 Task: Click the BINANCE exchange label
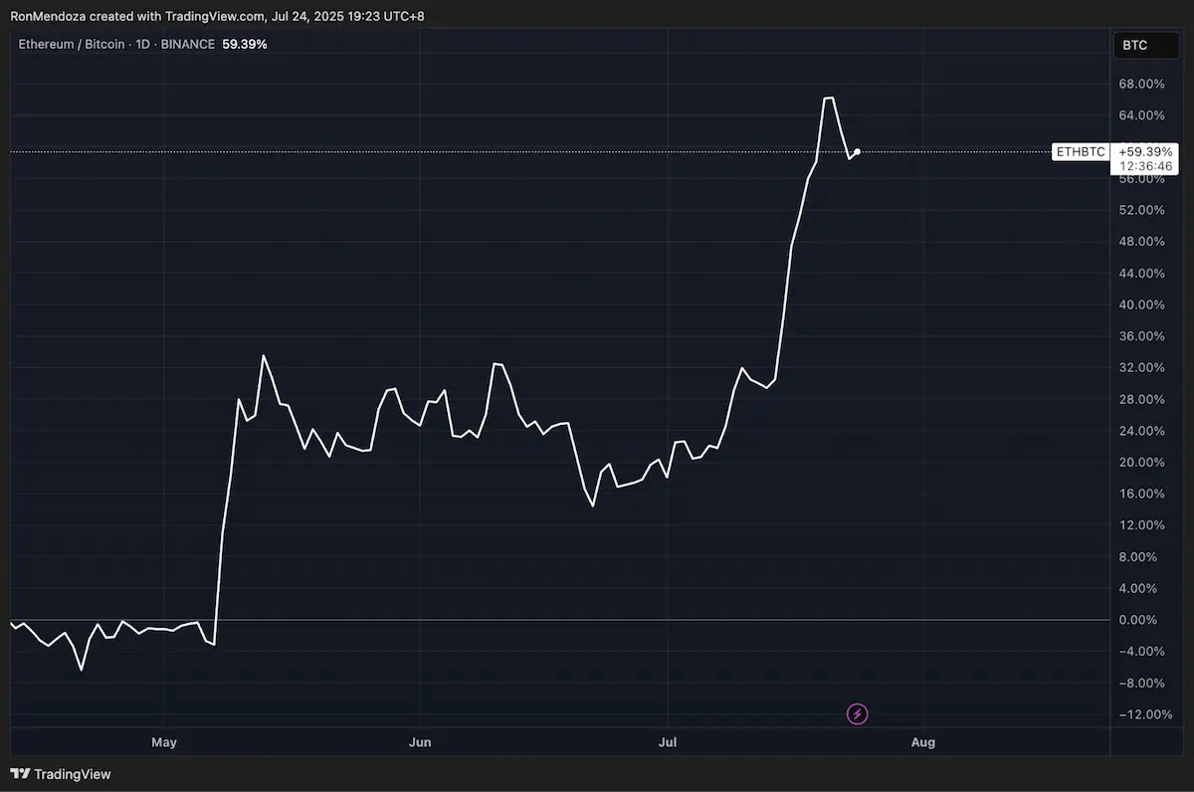[x=188, y=44]
